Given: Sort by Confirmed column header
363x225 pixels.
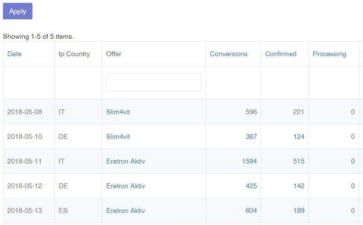Looking at the screenshot, I should [x=281, y=54].
